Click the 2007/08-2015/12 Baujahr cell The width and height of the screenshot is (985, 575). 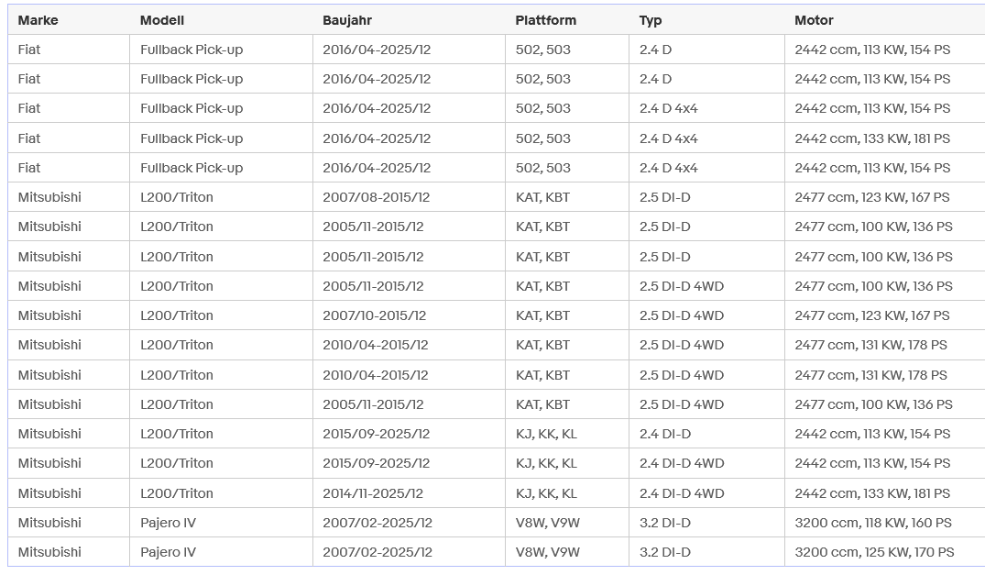click(376, 197)
